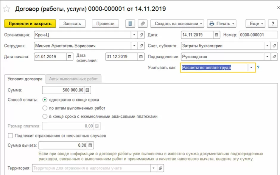280x175 pixels.
Task: Click into Дата 14.11.2019 field
Action: click(x=197, y=35)
